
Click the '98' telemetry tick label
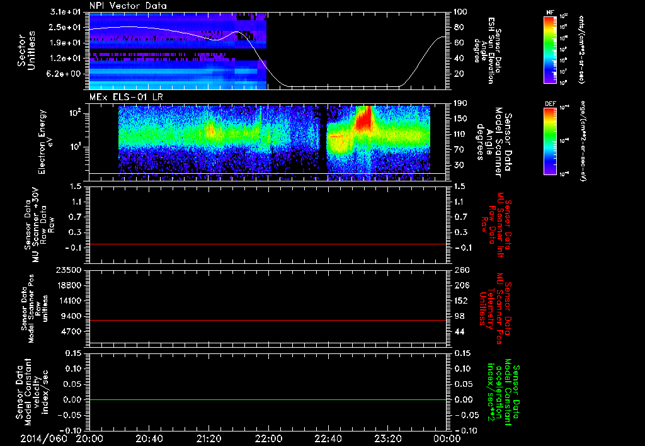[459, 316]
